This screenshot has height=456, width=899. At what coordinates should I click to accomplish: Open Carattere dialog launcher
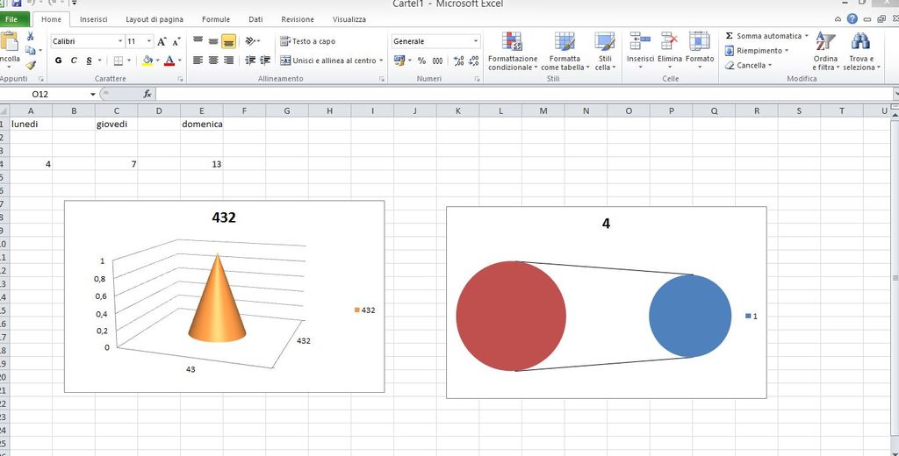pyautogui.click(x=180, y=79)
